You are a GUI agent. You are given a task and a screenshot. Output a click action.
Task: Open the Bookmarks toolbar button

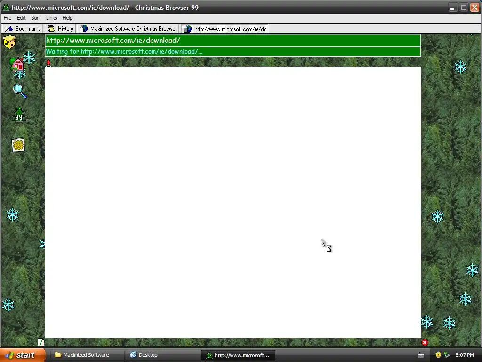[x=23, y=29]
